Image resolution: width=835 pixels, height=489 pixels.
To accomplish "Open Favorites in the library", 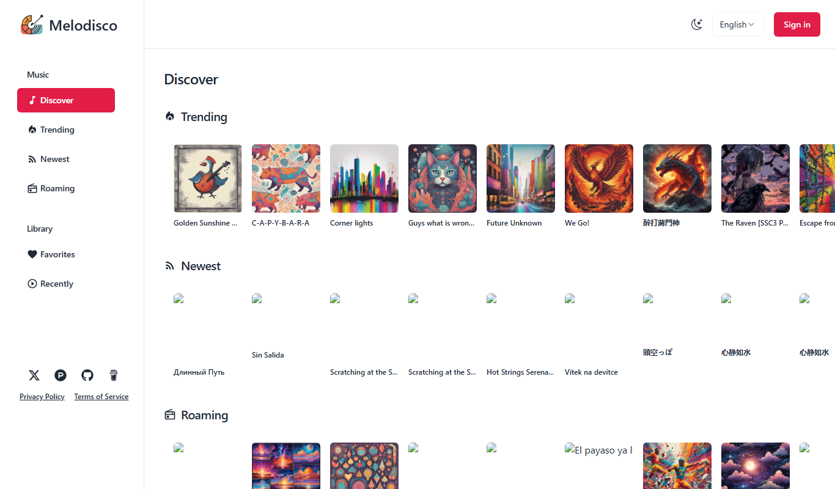I will point(66,254).
